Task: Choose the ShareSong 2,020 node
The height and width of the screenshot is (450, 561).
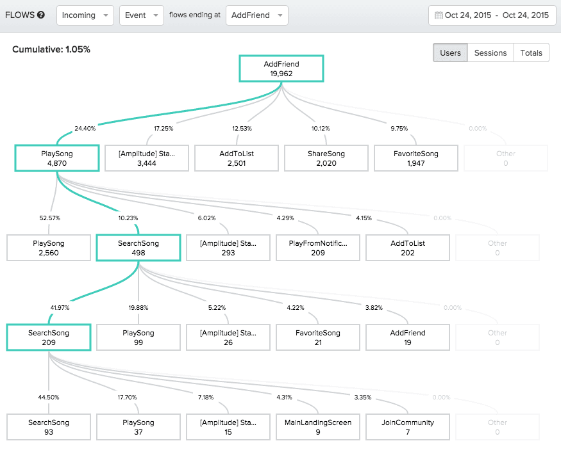Action: point(326,158)
